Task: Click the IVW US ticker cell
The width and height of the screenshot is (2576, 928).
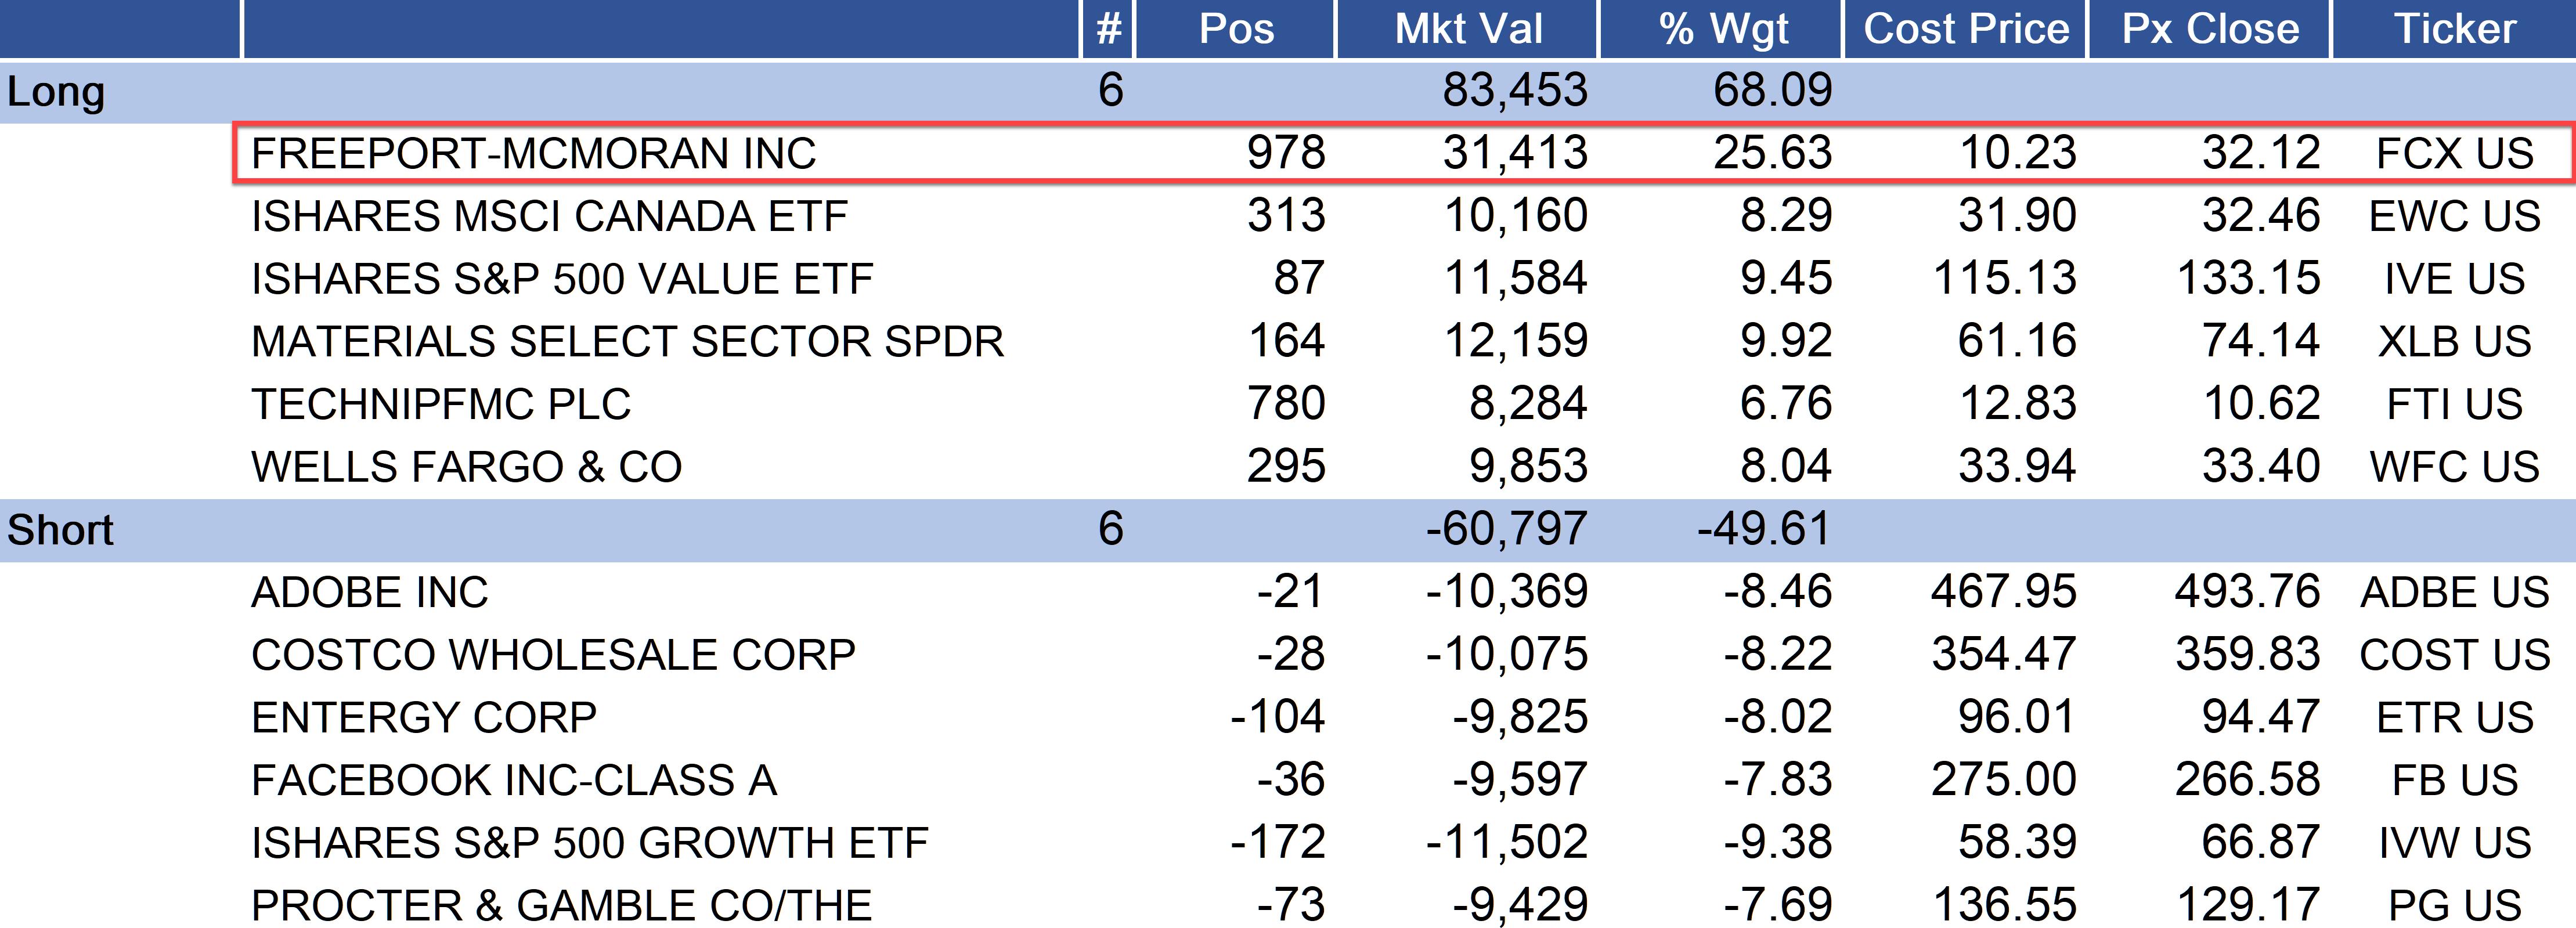Action: (2454, 843)
